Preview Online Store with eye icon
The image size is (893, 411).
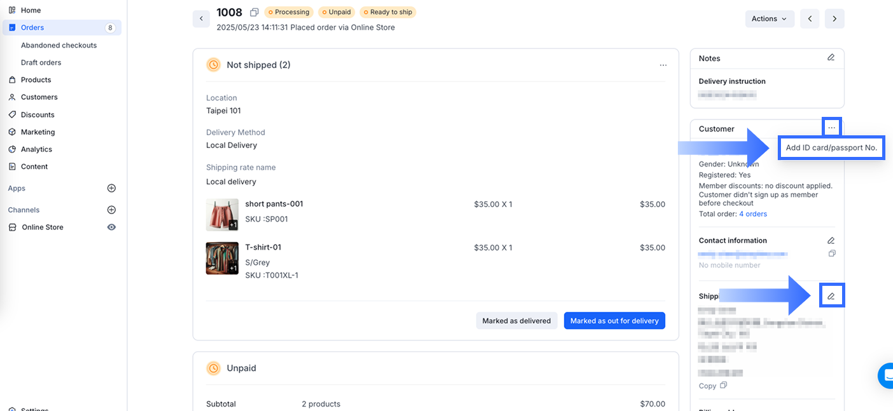111,227
